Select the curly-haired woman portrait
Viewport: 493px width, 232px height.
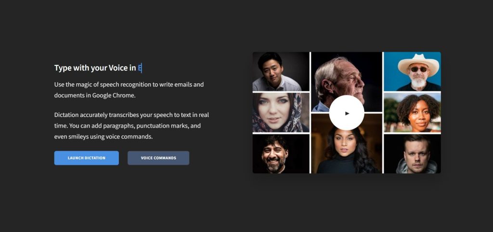point(412,113)
